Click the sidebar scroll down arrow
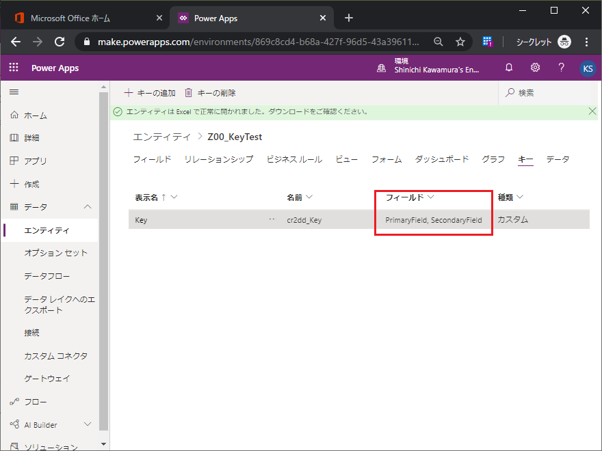This screenshot has height=451, width=602. coord(103,444)
